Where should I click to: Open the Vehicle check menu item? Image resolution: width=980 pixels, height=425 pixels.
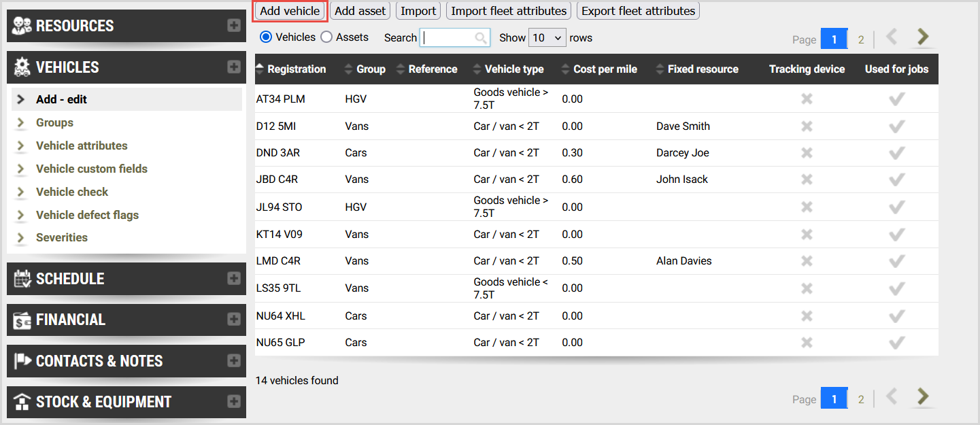[72, 192]
